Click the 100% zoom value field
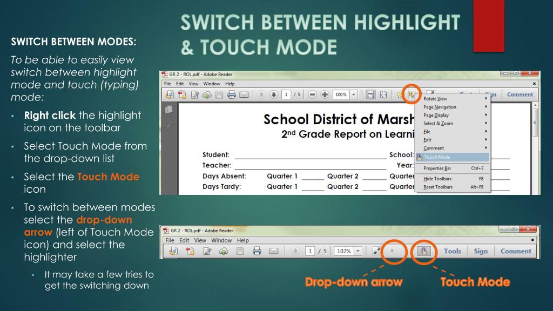Image resolution: width=553 pixels, height=311 pixels. 341,94
